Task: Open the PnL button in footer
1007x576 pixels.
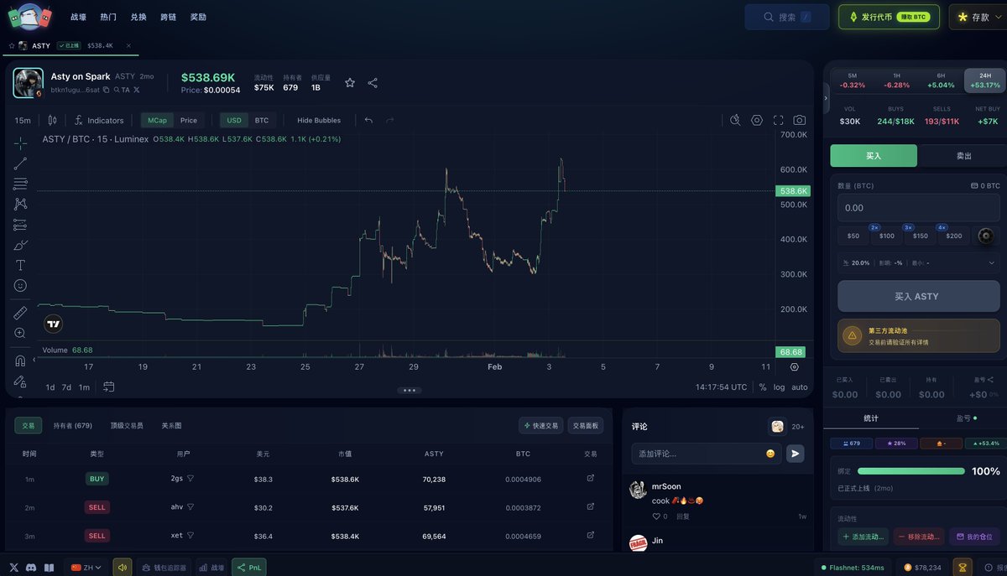Action: coord(248,568)
